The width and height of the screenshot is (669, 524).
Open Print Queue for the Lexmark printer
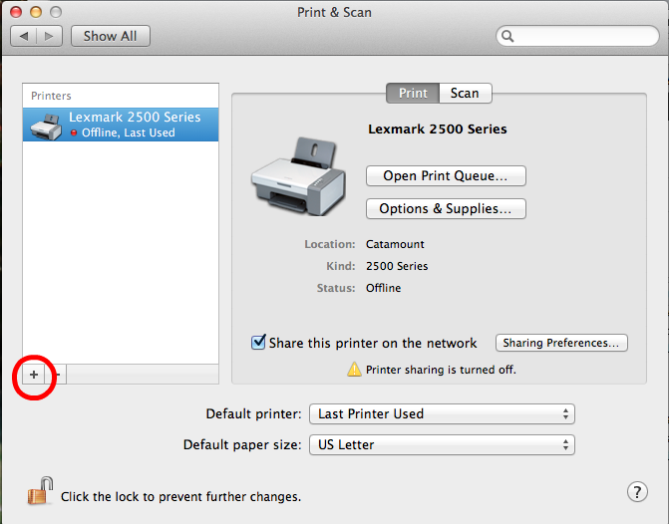point(446,175)
